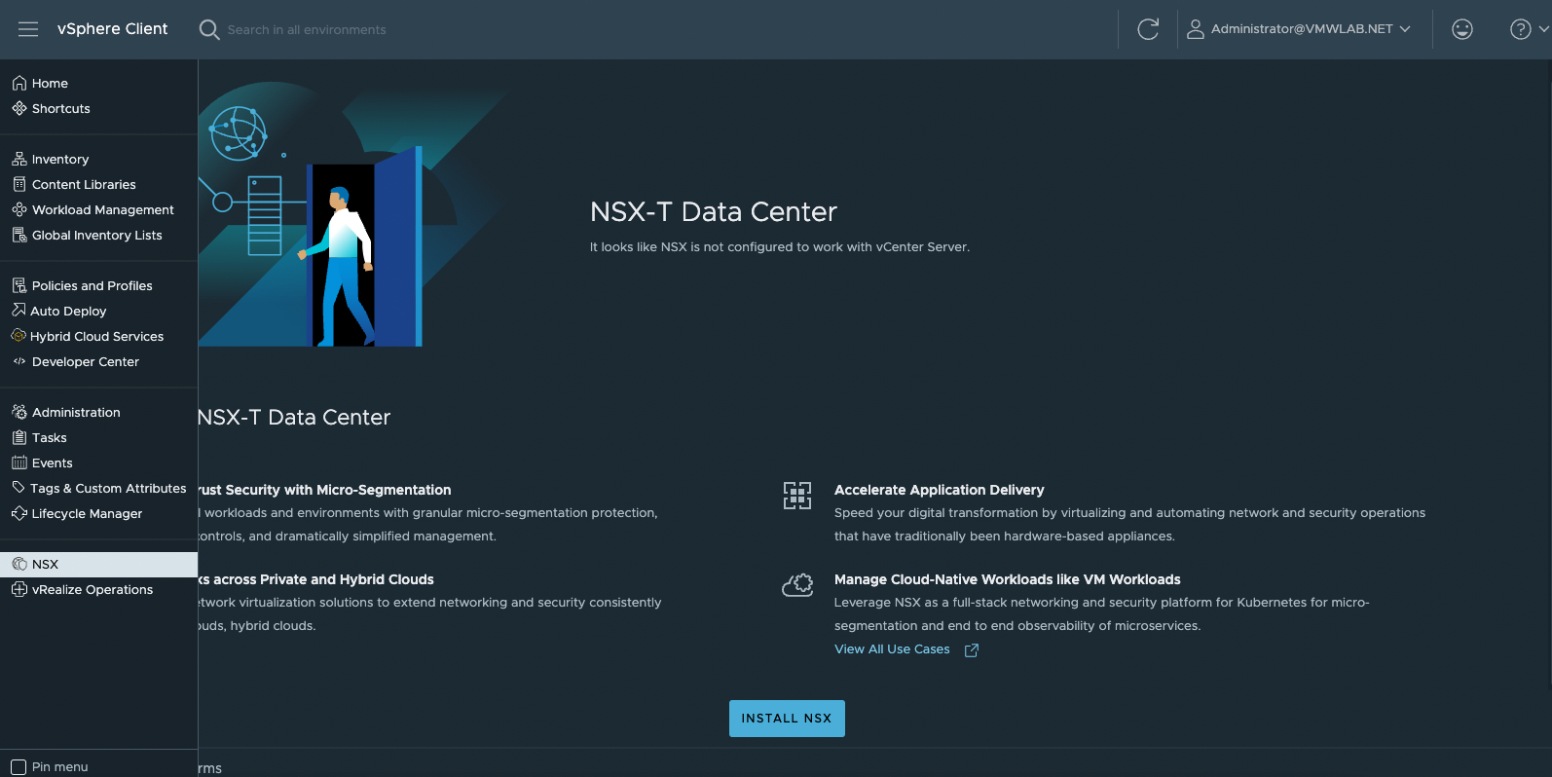Click the Tags & Custom Attributes tag icon
This screenshot has width=1552, height=777.
pyautogui.click(x=18, y=488)
